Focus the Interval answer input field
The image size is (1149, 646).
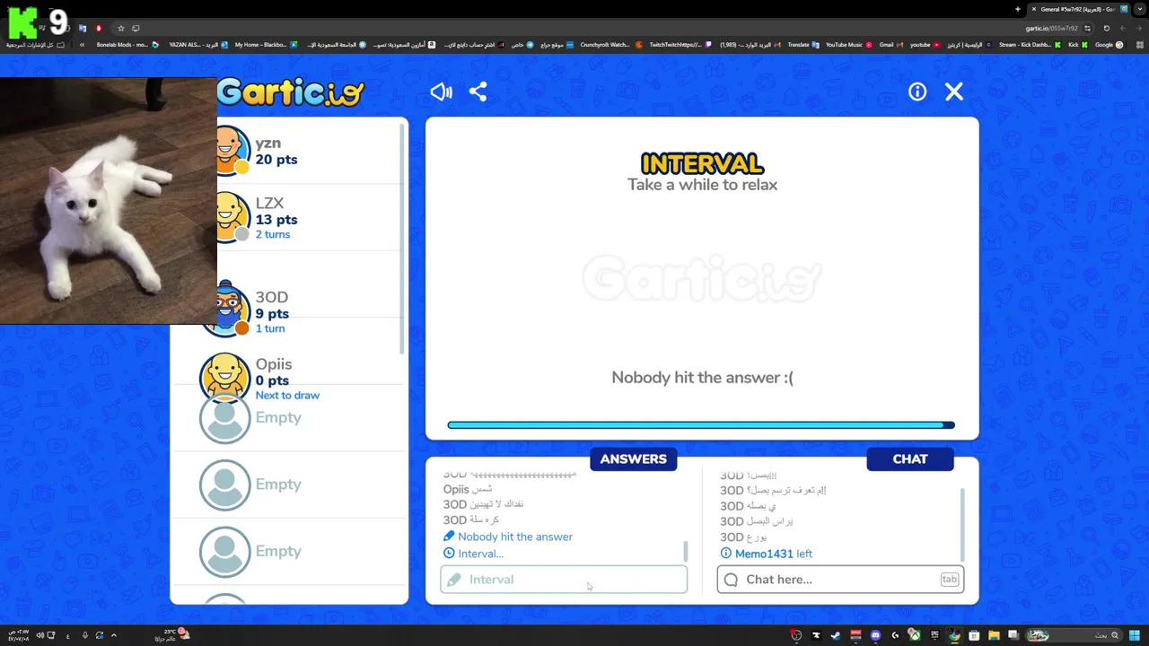[564, 580]
